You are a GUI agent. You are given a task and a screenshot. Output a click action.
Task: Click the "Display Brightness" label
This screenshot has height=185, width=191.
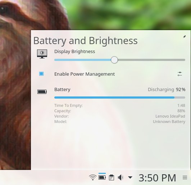(x=74, y=52)
